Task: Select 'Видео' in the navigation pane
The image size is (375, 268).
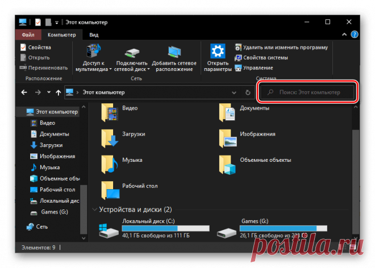Action: (x=43, y=123)
